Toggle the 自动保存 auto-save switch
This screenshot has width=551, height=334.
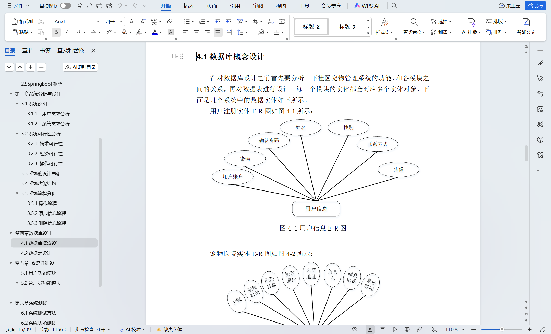pyautogui.click(x=66, y=6)
